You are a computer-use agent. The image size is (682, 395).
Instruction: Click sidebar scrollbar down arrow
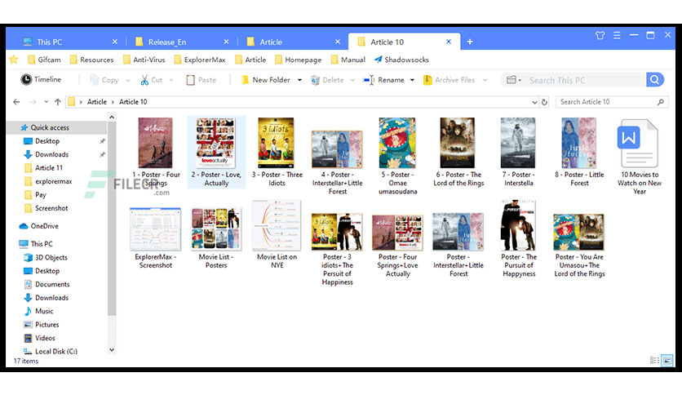coord(112,350)
